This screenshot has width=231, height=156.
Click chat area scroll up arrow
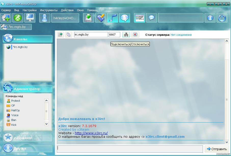pyautogui.click(x=227, y=41)
